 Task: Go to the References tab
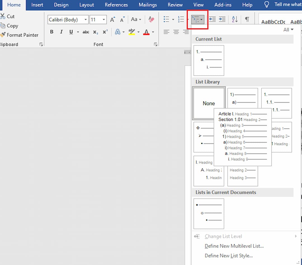point(116,5)
